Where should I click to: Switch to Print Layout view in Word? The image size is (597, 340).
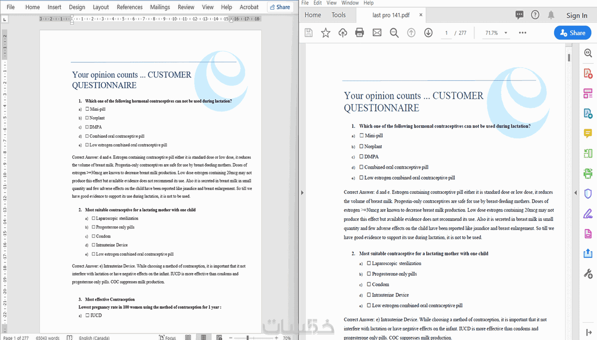(203, 338)
